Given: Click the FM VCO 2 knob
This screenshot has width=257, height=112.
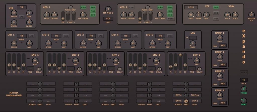Looking at the screenshot, I should coord(108,9).
